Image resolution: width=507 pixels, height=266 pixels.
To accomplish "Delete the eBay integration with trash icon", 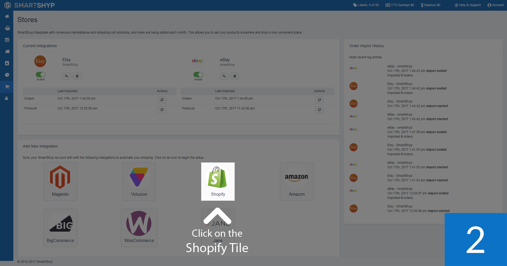I will pyautogui.click(x=235, y=76).
